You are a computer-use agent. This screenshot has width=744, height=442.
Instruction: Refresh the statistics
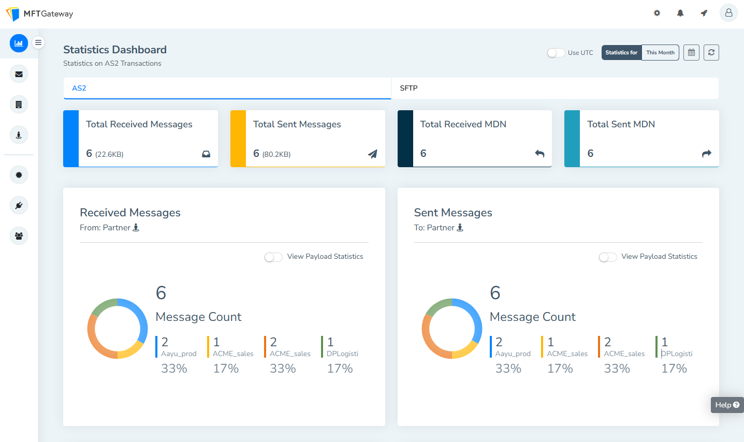(x=711, y=52)
